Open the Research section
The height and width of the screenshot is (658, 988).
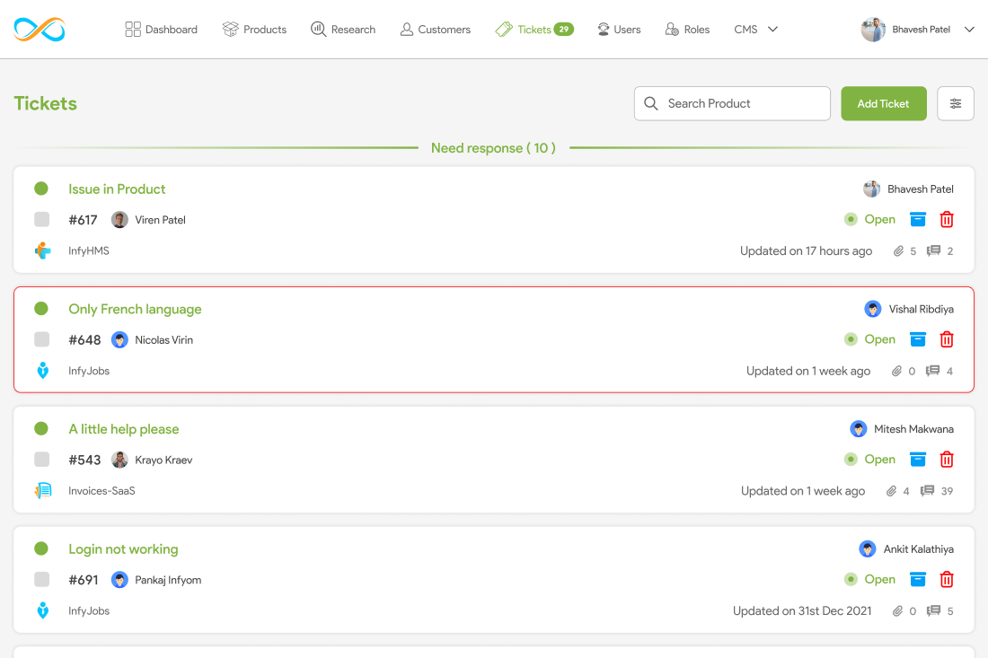343,30
